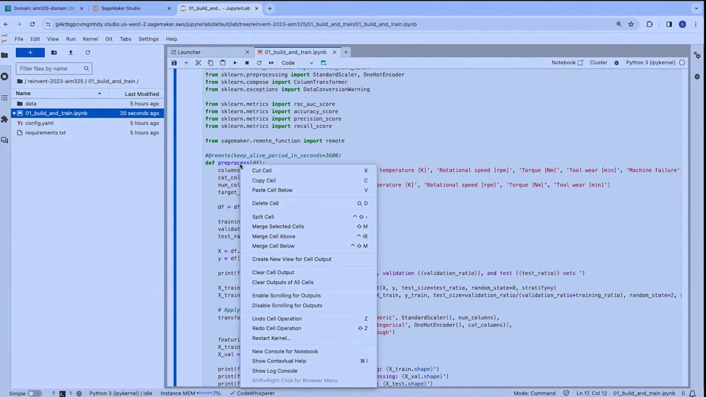Image resolution: width=706 pixels, height=397 pixels.
Task: Choose Split Cell from context menu
Action: 309,217
